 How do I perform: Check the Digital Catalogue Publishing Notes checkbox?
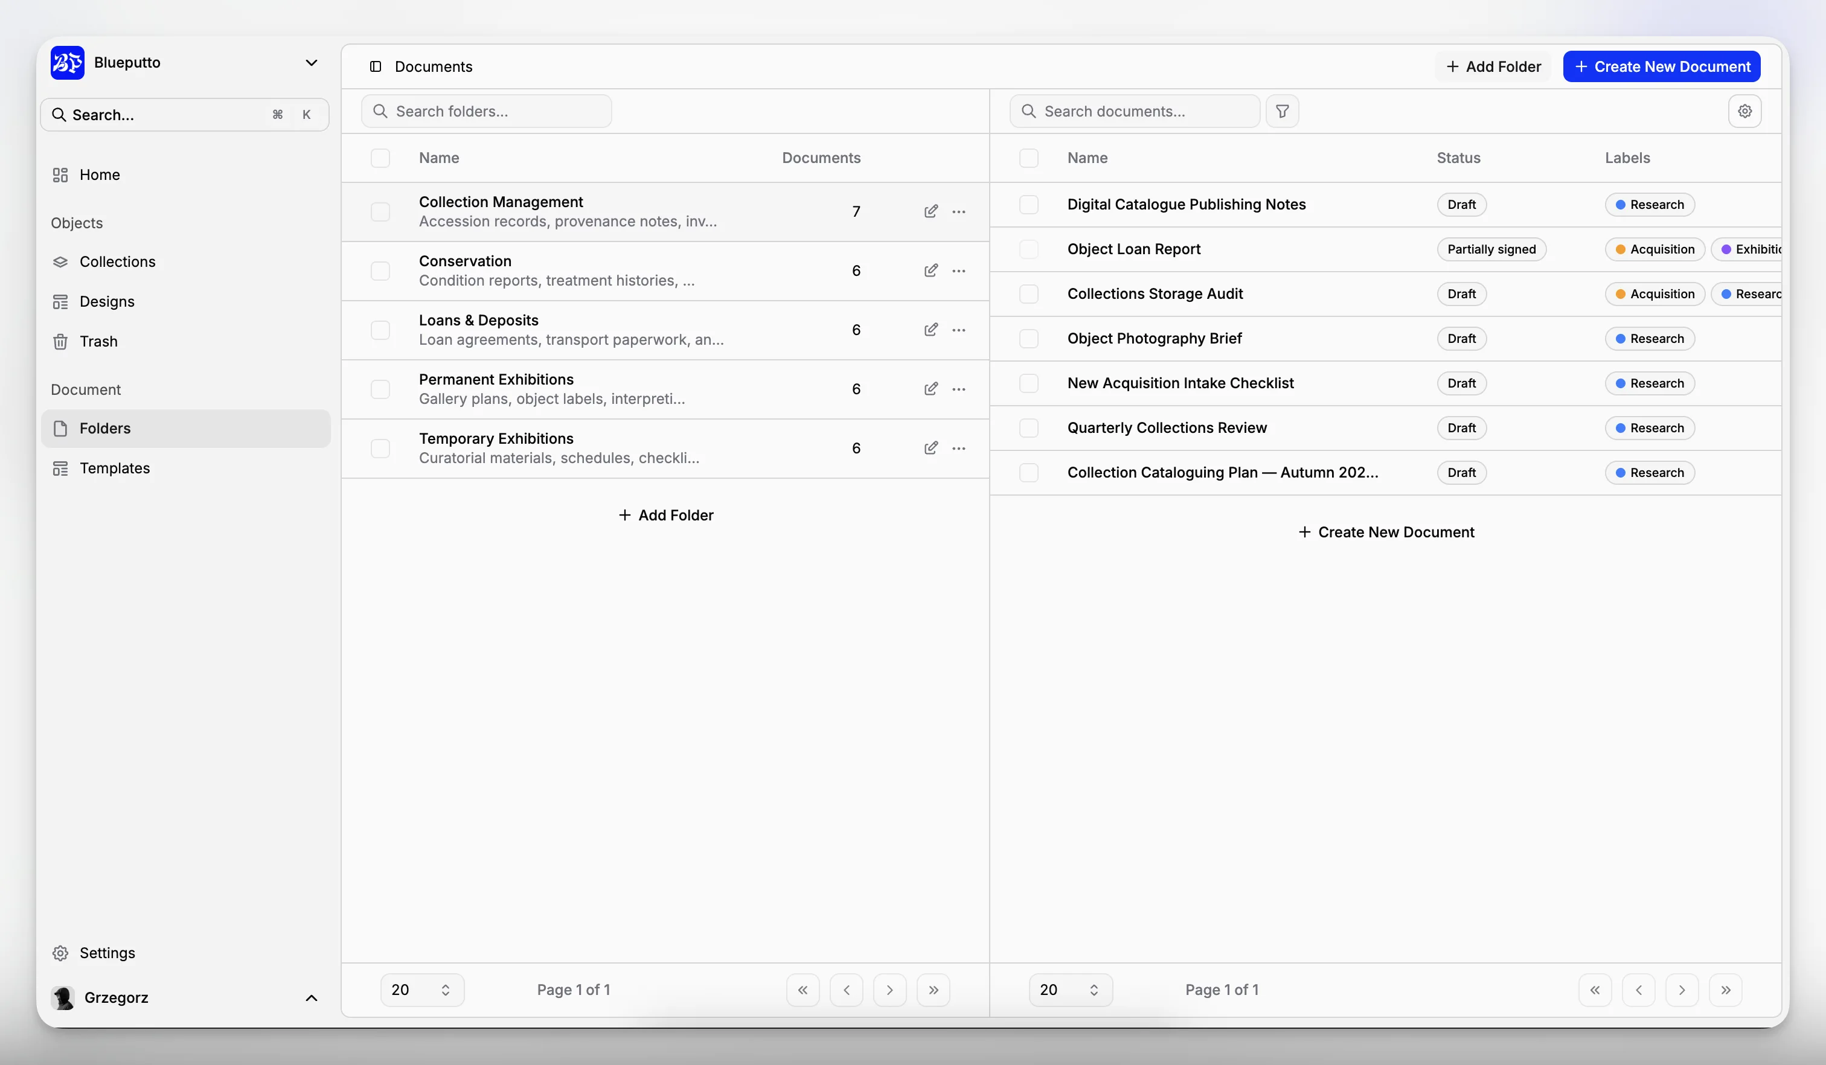coord(1029,204)
